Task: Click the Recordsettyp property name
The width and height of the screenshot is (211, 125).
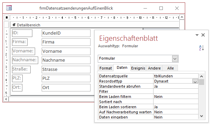Action: [110, 81]
